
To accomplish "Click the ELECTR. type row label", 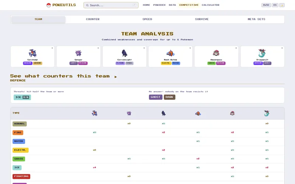I will pyautogui.click(x=20, y=150).
